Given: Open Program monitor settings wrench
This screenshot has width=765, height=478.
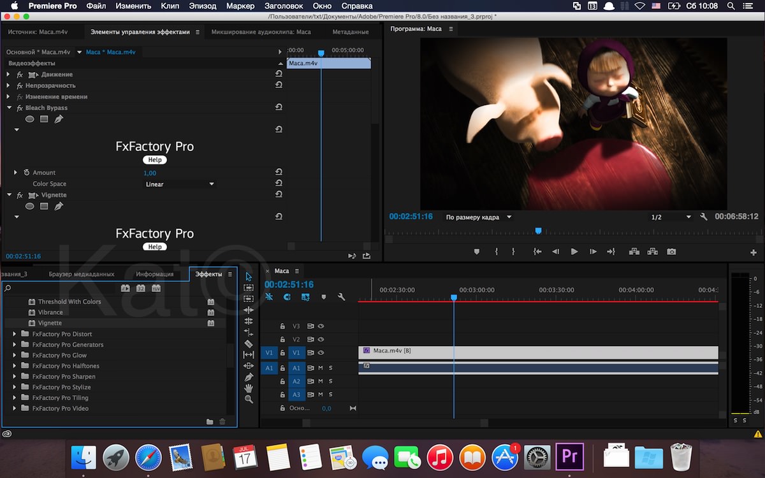Looking at the screenshot, I should click(x=704, y=217).
